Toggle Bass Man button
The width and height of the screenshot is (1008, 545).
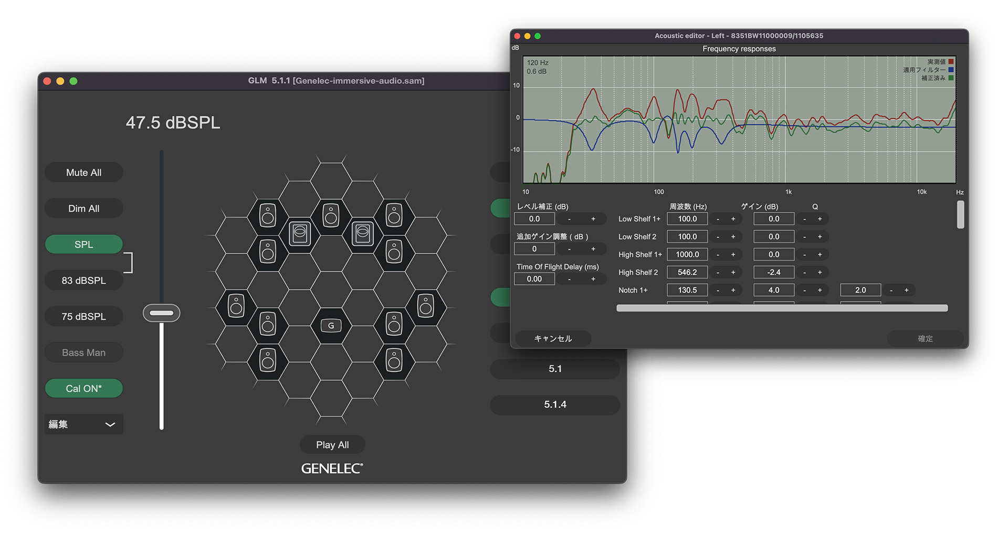(x=84, y=353)
